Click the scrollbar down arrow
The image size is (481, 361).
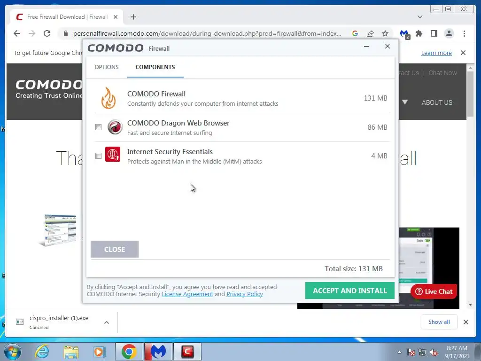pos(470,305)
